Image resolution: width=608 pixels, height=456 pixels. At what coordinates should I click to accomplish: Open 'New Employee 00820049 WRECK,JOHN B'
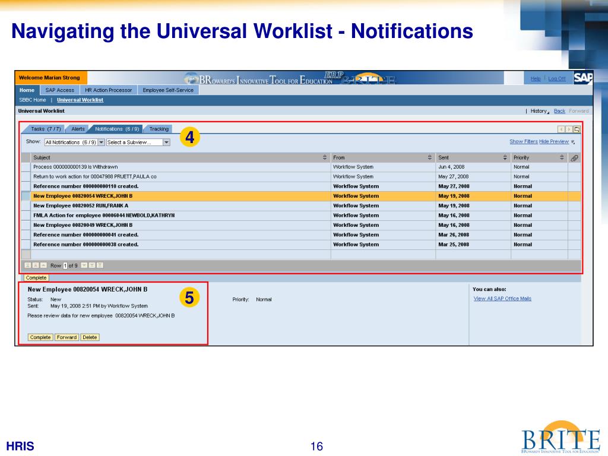83,225
